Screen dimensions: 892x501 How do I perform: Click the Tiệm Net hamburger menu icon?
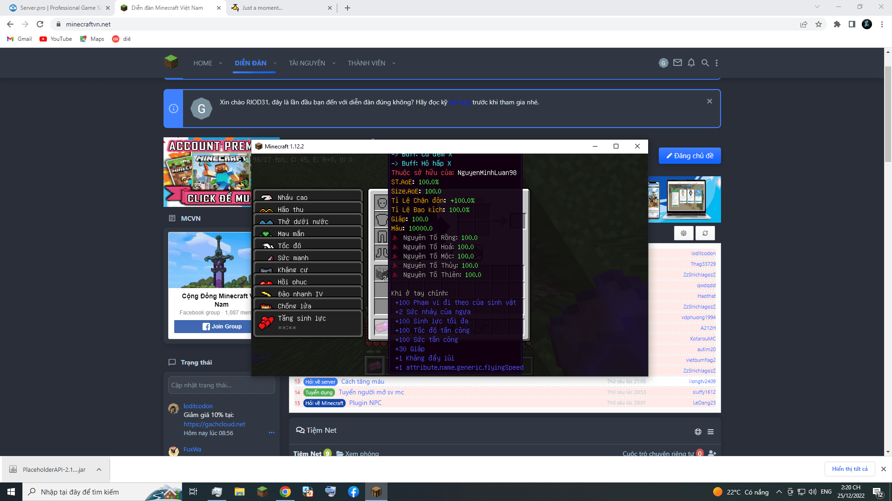[x=710, y=432]
